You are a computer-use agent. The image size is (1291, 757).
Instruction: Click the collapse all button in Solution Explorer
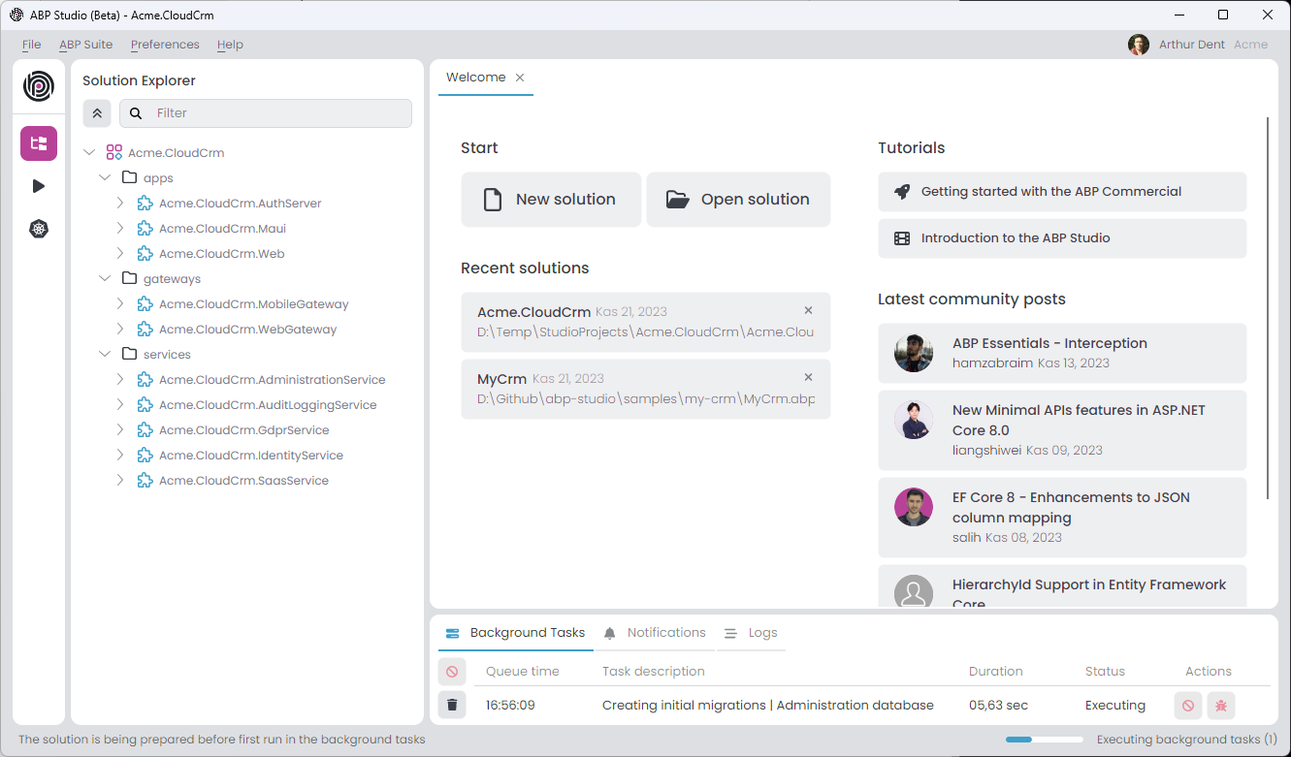pos(97,113)
